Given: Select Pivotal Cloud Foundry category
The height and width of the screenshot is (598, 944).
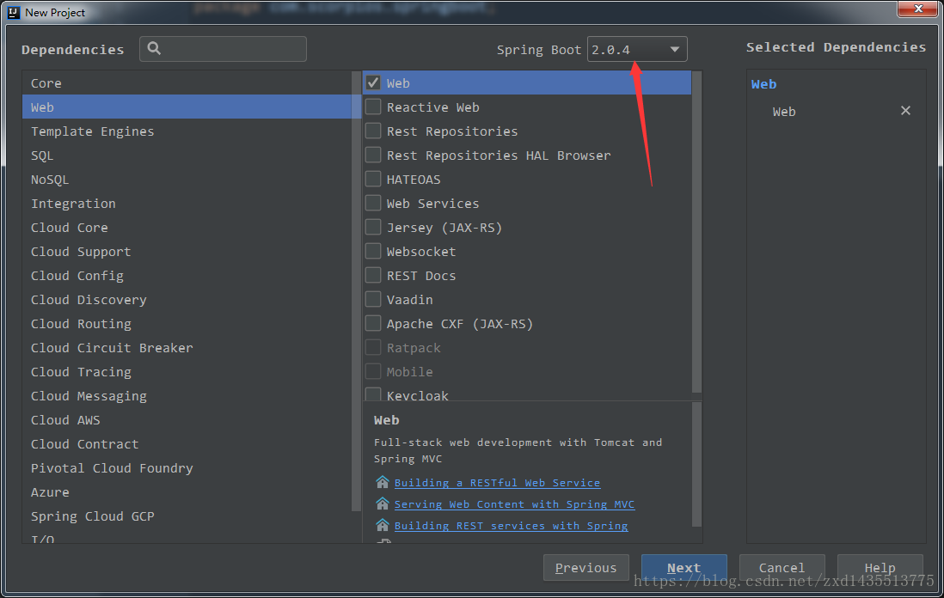Looking at the screenshot, I should click(x=187, y=468).
